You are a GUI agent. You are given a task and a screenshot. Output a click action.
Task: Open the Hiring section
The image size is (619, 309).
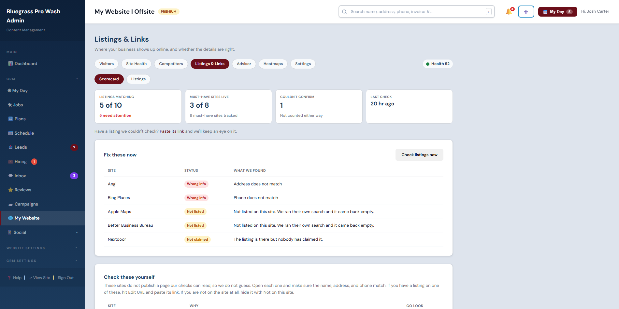coord(42,162)
